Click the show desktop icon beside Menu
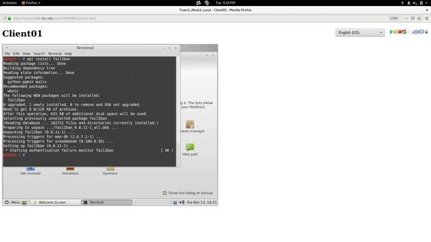Viewport: 431px width, 242px height. point(24,202)
